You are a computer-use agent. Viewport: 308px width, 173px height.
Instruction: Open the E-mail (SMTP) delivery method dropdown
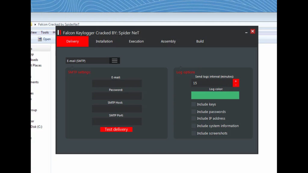93,61
